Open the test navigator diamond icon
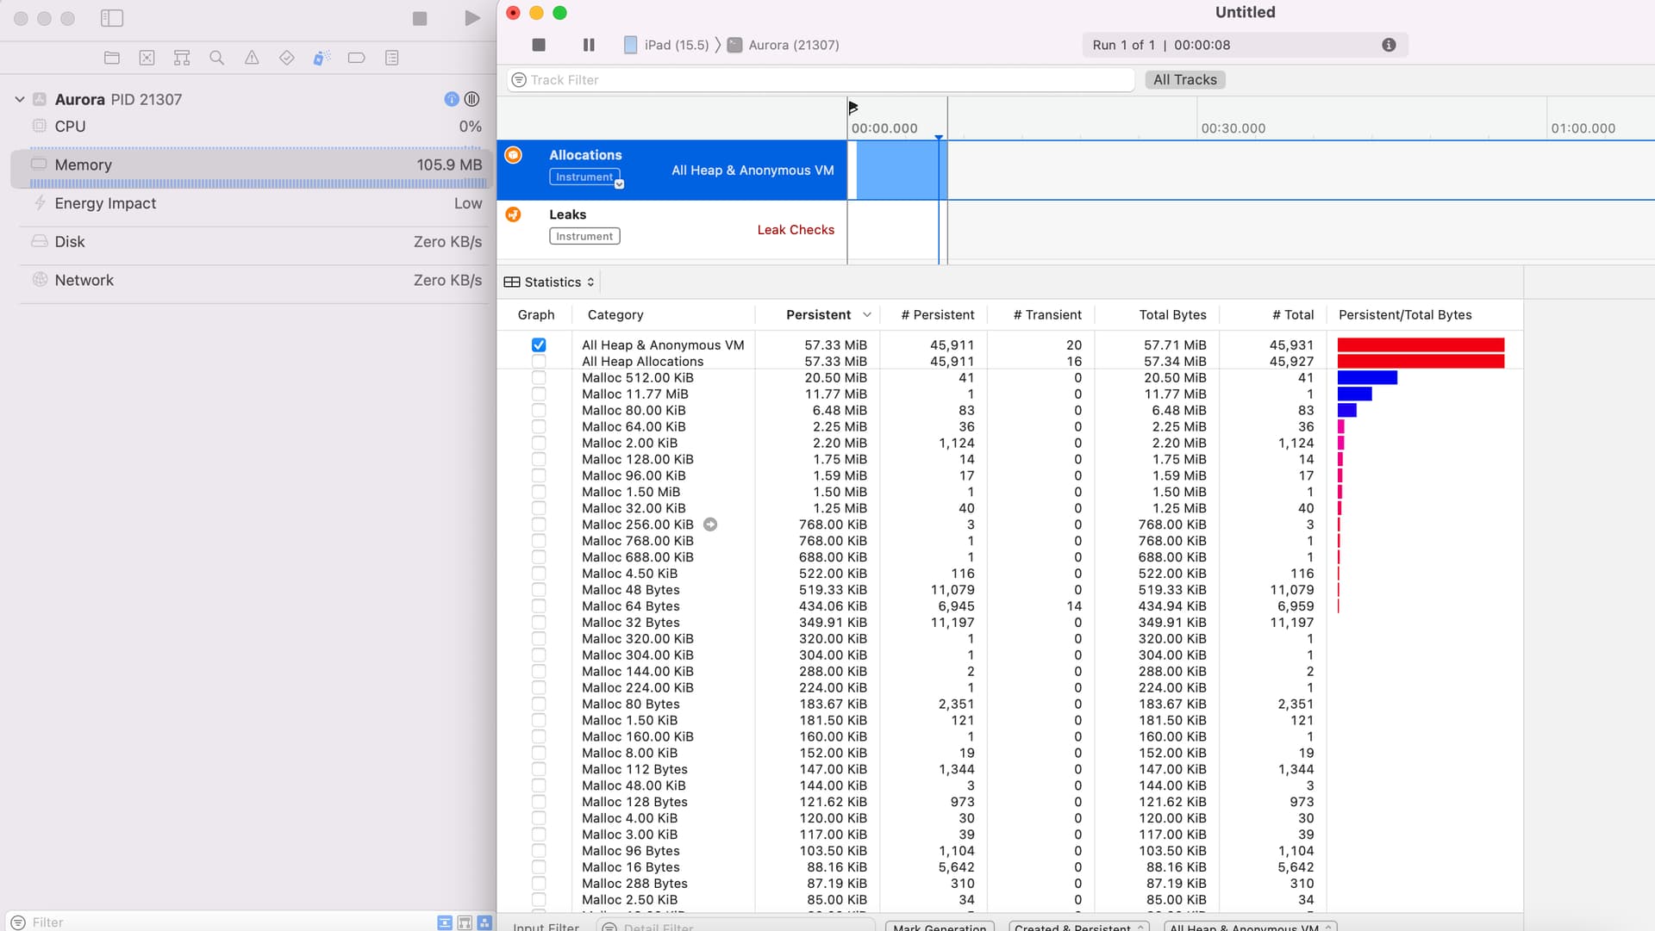The image size is (1655, 931). [286, 58]
